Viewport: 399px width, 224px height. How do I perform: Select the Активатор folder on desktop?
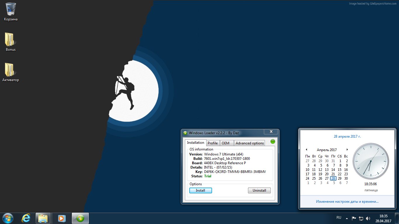tap(11, 72)
